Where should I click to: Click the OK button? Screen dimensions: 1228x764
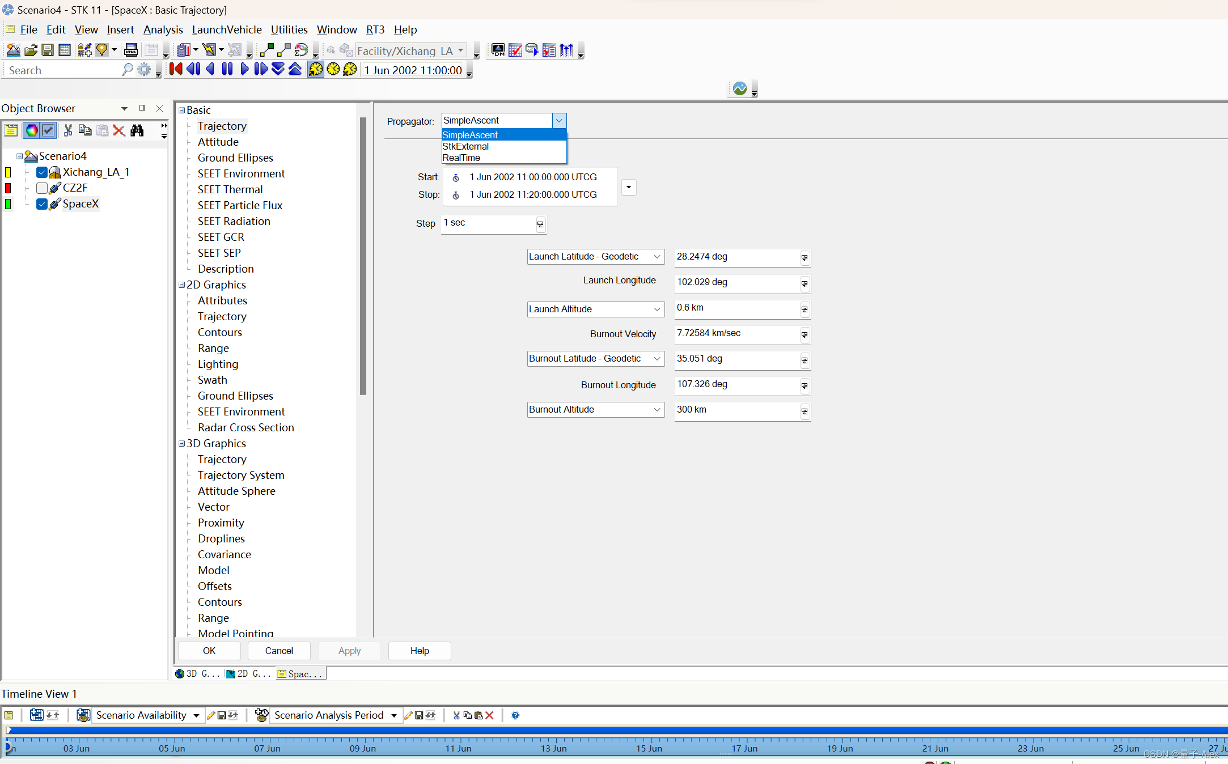pyautogui.click(x=209, y=651)
